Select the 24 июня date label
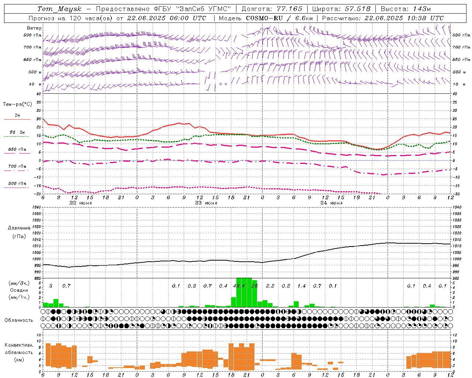 tap(332, 203)
